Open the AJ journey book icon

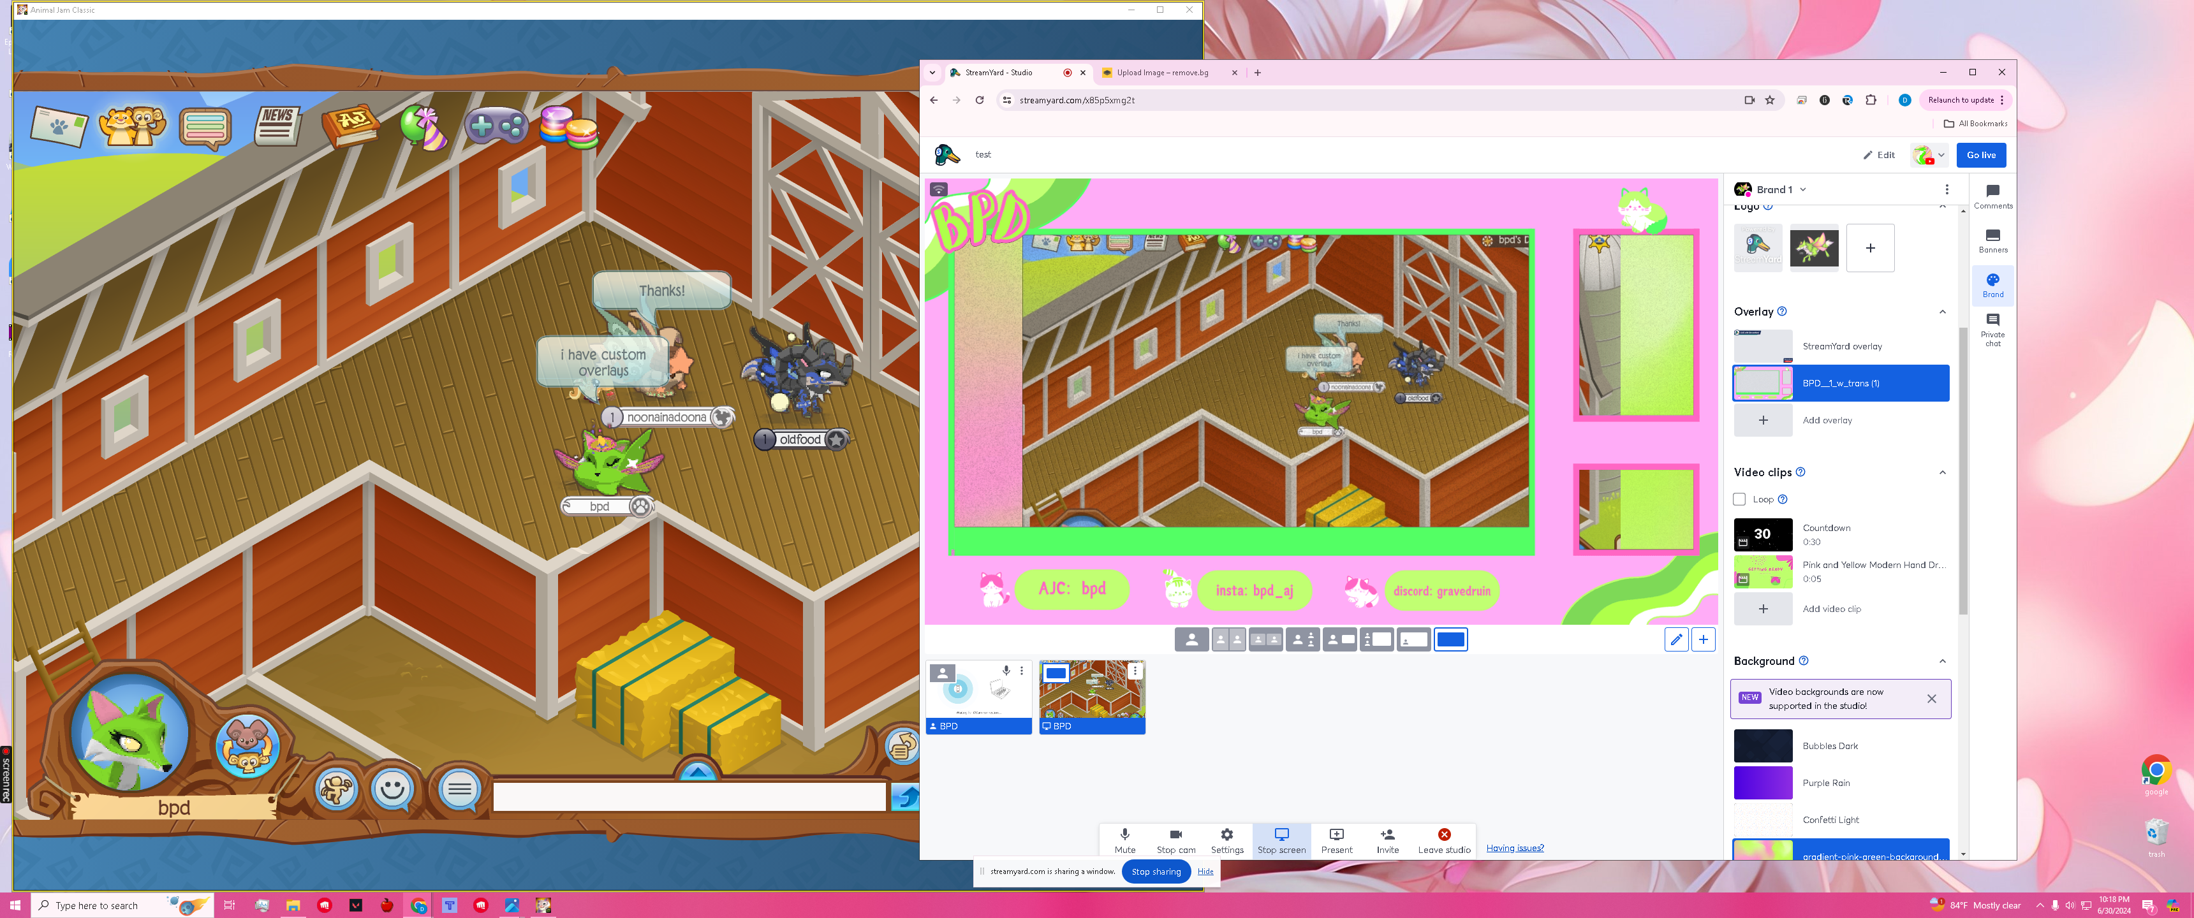pyautogui.click(x=351, y=127)
